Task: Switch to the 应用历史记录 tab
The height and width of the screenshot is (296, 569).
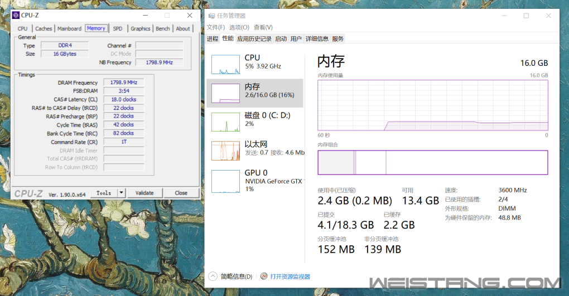Action: coord(254,39)
